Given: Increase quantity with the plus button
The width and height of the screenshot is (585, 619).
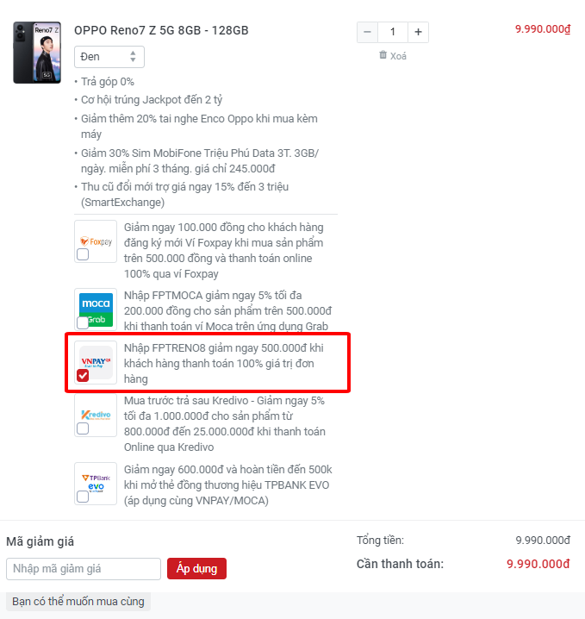Looking at the screenshot, I should coord(418,32).
